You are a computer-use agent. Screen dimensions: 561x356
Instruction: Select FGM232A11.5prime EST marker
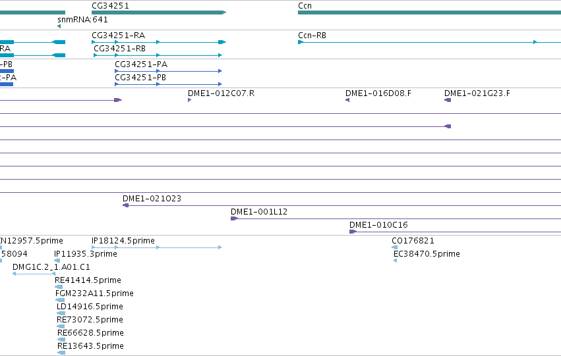(x=60, y=300)
